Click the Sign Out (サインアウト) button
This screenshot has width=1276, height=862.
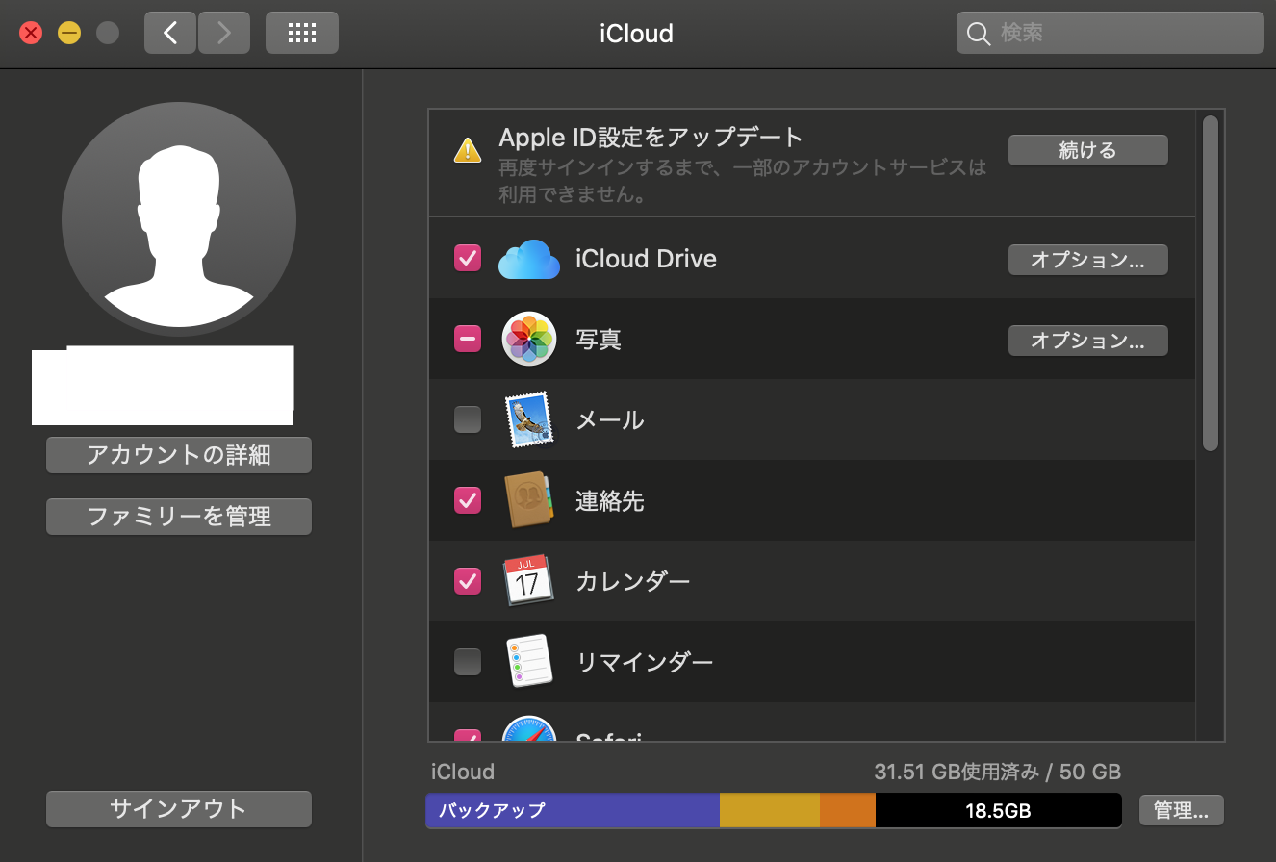click(179, 809)
